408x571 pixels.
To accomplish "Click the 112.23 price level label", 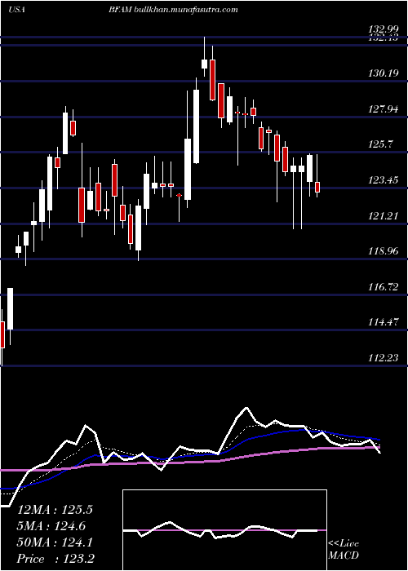I will [x=384, y=358].
